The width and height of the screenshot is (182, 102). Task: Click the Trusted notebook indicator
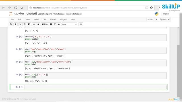pyautogui.click(x=150, y=20)
